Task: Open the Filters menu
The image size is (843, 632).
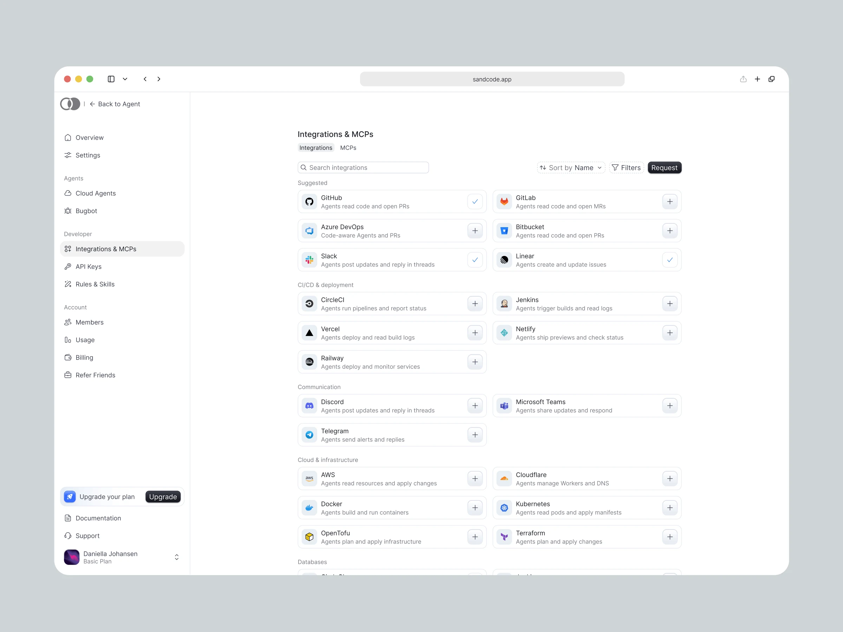Action: (x=626, y=167)
